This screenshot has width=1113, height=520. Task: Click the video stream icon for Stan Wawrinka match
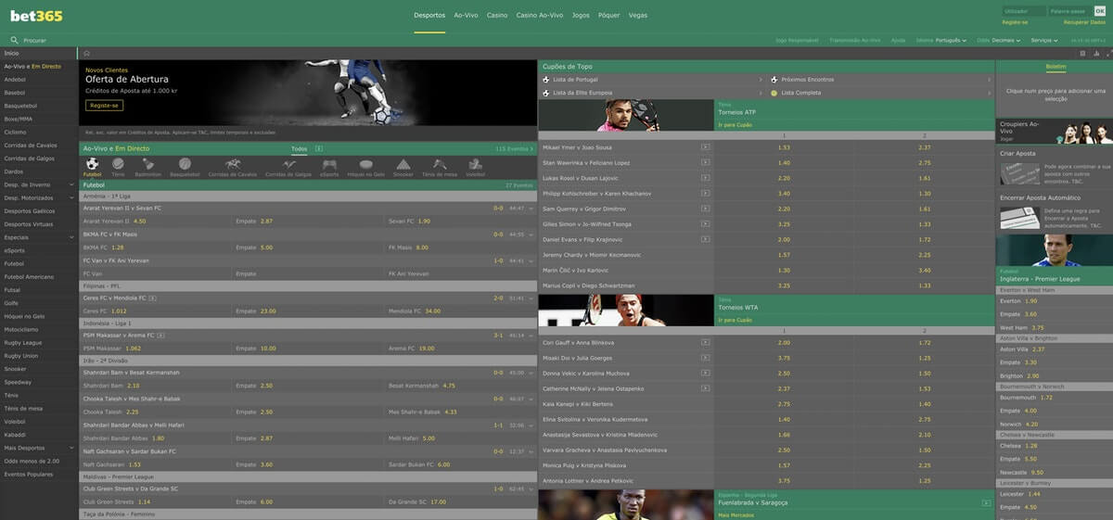[x=705, y=162]
